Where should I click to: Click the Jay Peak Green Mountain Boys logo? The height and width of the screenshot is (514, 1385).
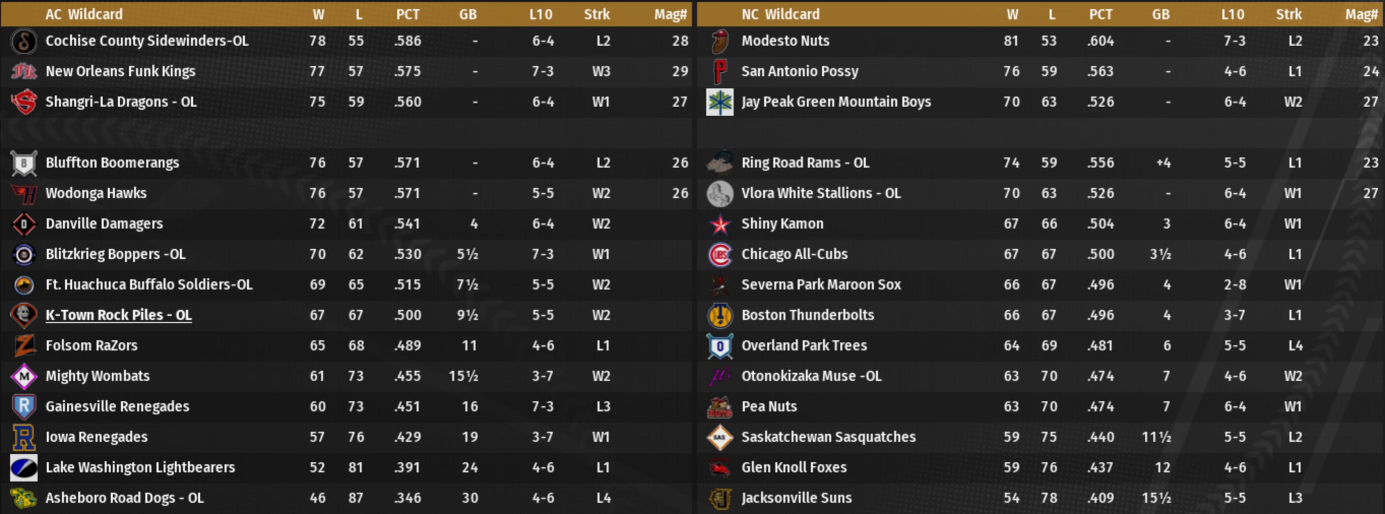(720, 102)
